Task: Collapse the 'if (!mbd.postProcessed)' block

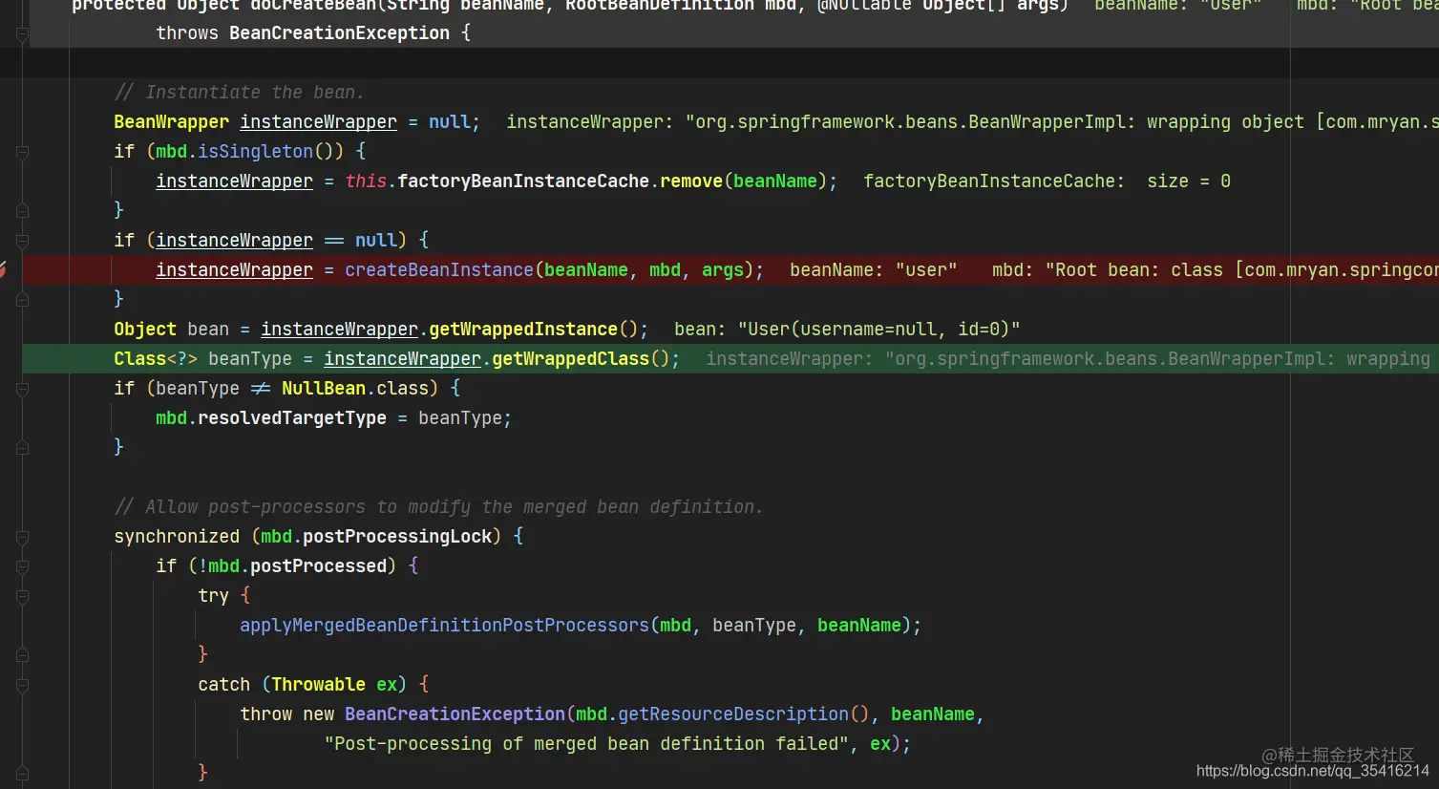Action: (22, 566)
